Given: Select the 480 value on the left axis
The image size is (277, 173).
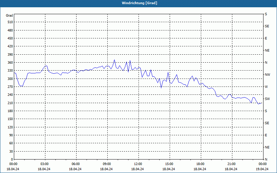Looking at the screenshot, I should pos(10,30).
